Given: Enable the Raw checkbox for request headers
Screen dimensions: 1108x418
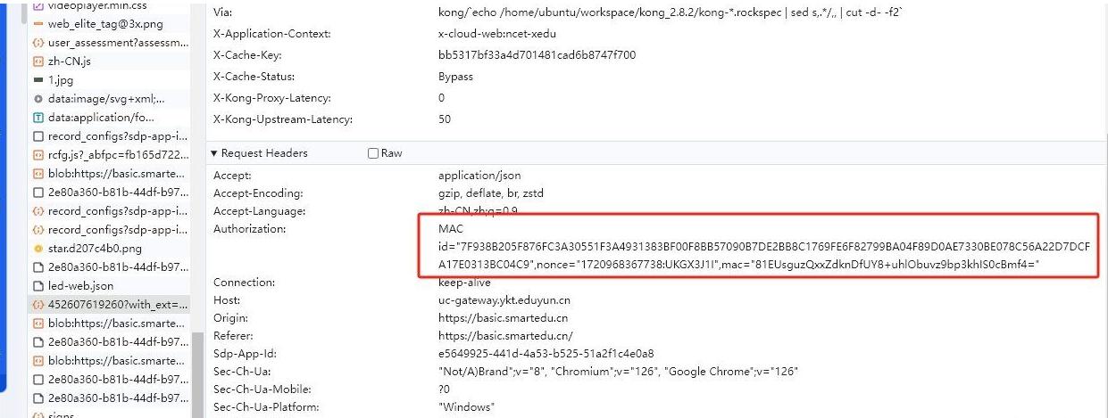Looking at the screenshot, I should coord(374,153).
